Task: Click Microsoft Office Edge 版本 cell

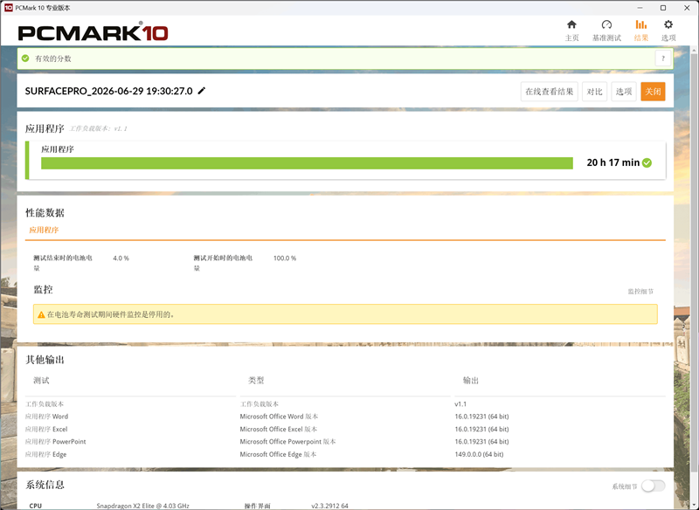Action: click(278, 454)
